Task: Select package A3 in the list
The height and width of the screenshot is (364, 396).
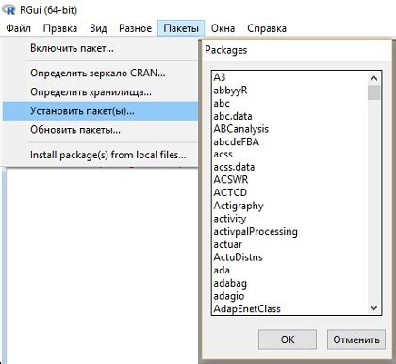Action: pyautogui.click(x=289, y=77)
